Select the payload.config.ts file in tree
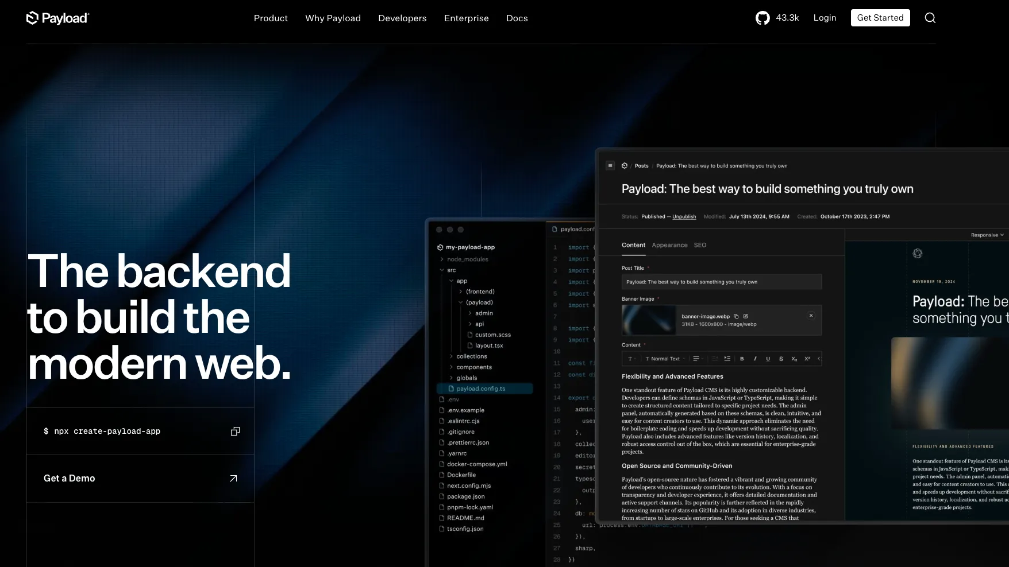1009x567 pixels. [x=485, y=389]
